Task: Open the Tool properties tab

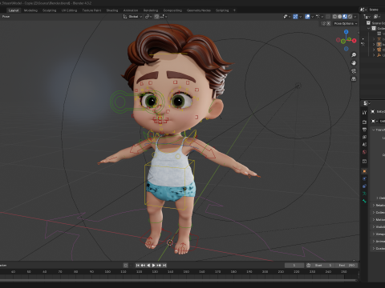Action: (364, 113)
